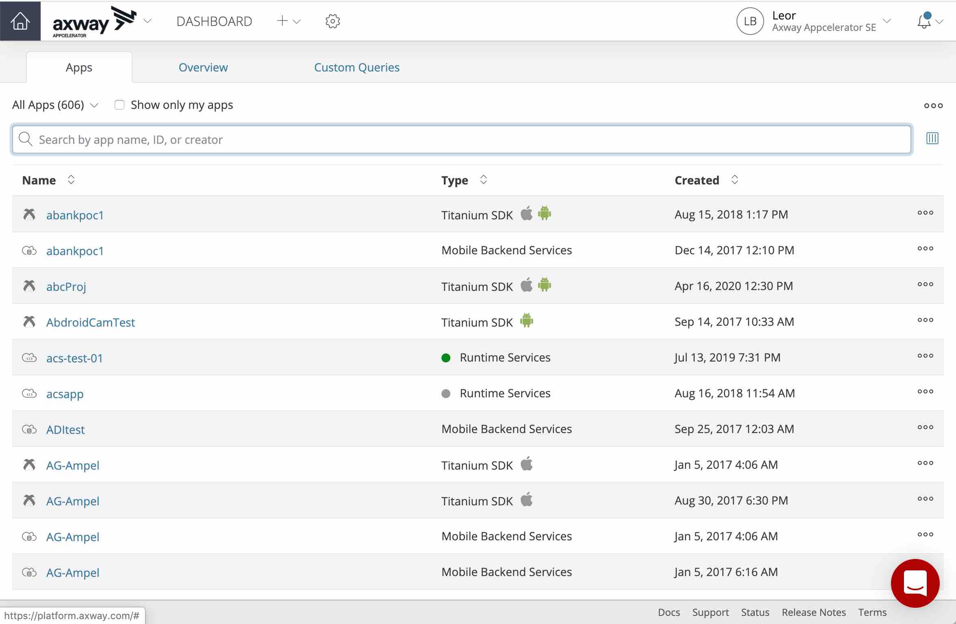This screenshot has height=624, width=956.
Task: Open the ADItest app
Action: [x=65, y=429]
